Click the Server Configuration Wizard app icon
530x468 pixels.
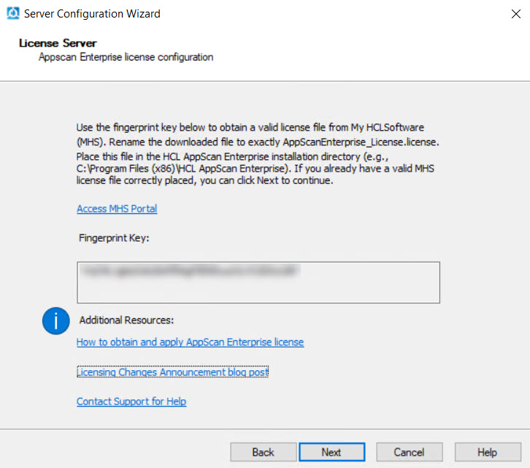[12, 13]
